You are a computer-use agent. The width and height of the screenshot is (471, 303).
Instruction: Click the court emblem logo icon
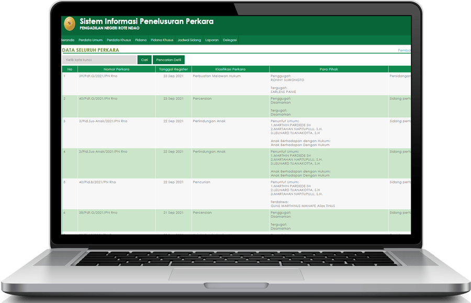pyautogui.click(x=69, y=24)
